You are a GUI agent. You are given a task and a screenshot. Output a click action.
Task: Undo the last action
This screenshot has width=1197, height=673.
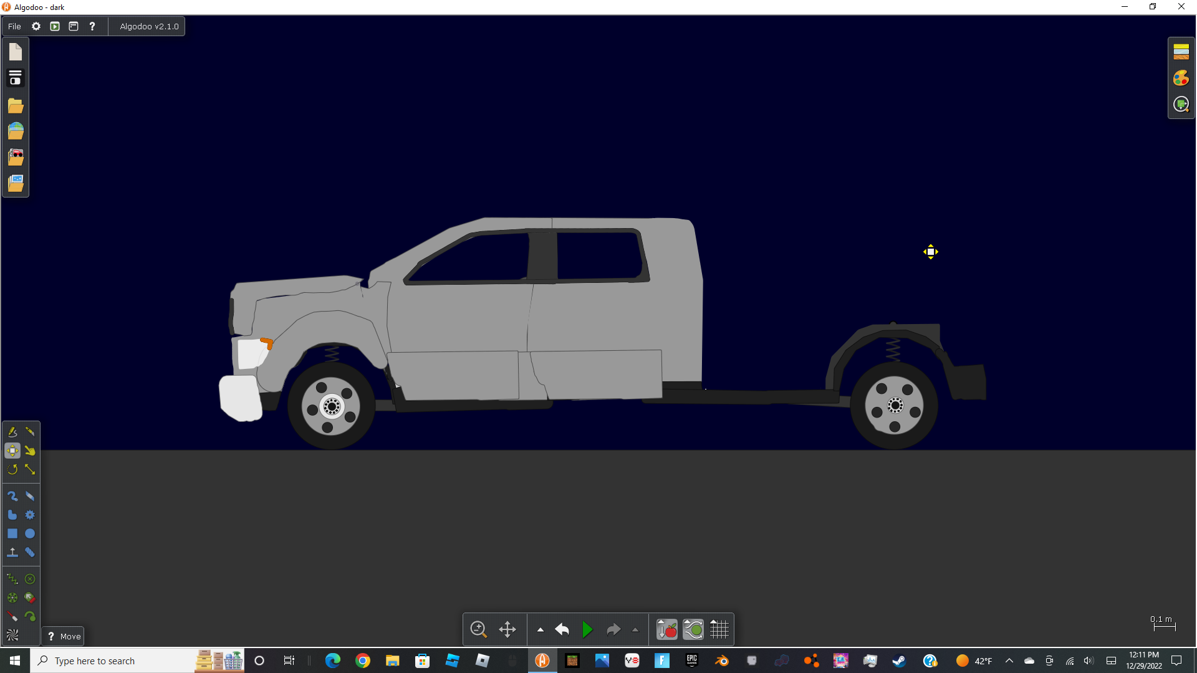tap(562, 630)
